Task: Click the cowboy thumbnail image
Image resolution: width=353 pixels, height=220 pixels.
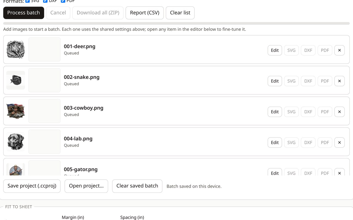Action: (16, 111)
